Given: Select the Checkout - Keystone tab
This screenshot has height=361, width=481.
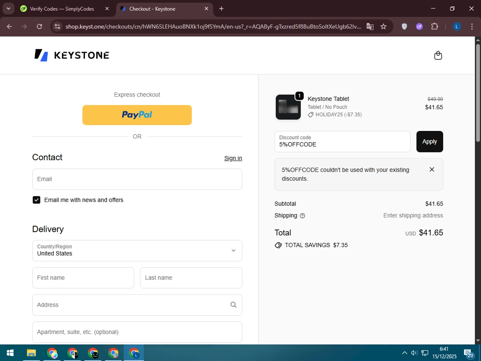Looking at the screenshot, I should 152,9.
